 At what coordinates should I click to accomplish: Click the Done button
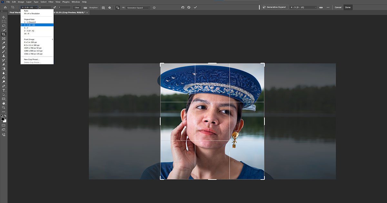[x=348, y=7]
